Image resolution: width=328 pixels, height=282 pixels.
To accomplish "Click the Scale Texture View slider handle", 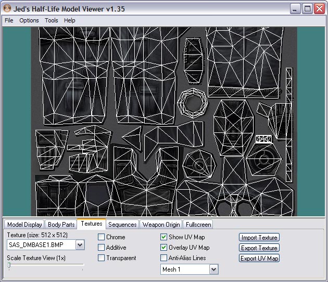I will 9,265.
